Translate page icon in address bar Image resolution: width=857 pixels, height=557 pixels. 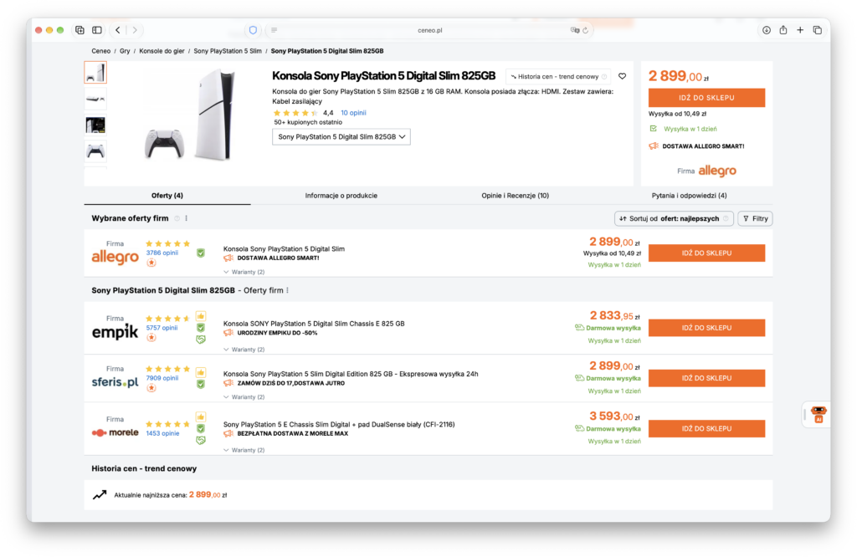point(574,30)
